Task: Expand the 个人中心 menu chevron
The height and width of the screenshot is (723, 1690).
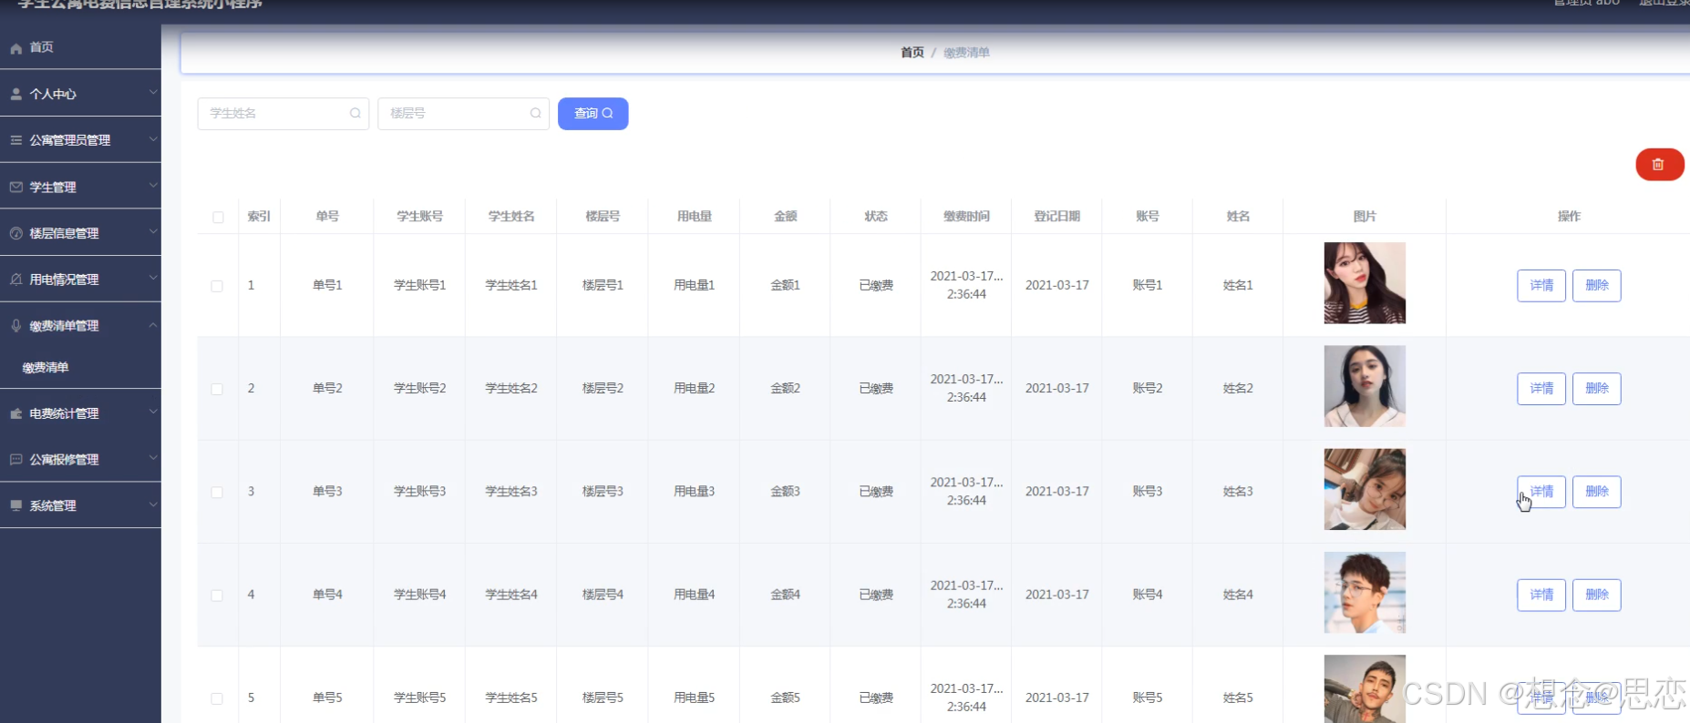Action: [153, 92]
